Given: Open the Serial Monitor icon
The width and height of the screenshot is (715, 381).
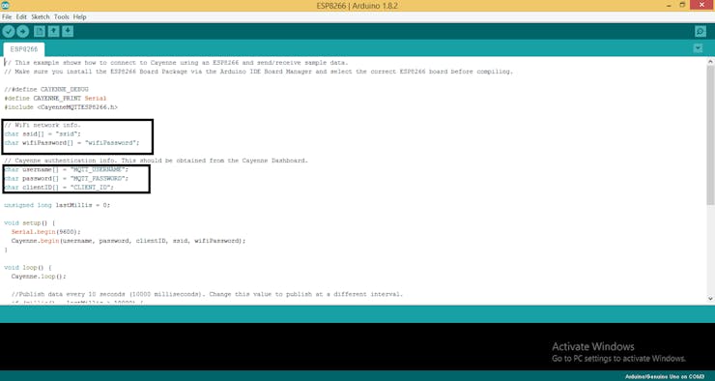Looking at the screenshot, I should pyautogui.click(x=701, y=32).
